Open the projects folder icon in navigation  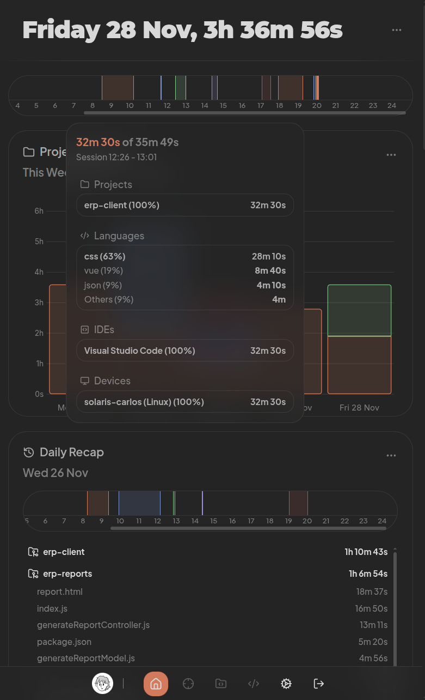pyautogui.click(x=221, y=684)
